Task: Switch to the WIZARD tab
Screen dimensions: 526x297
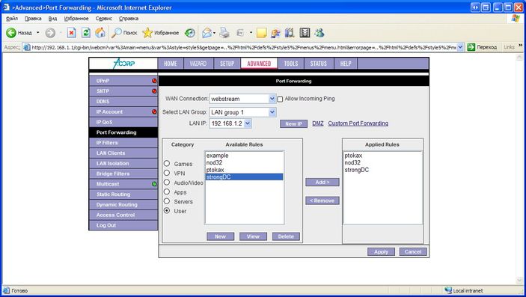Action: click(198, 64)
